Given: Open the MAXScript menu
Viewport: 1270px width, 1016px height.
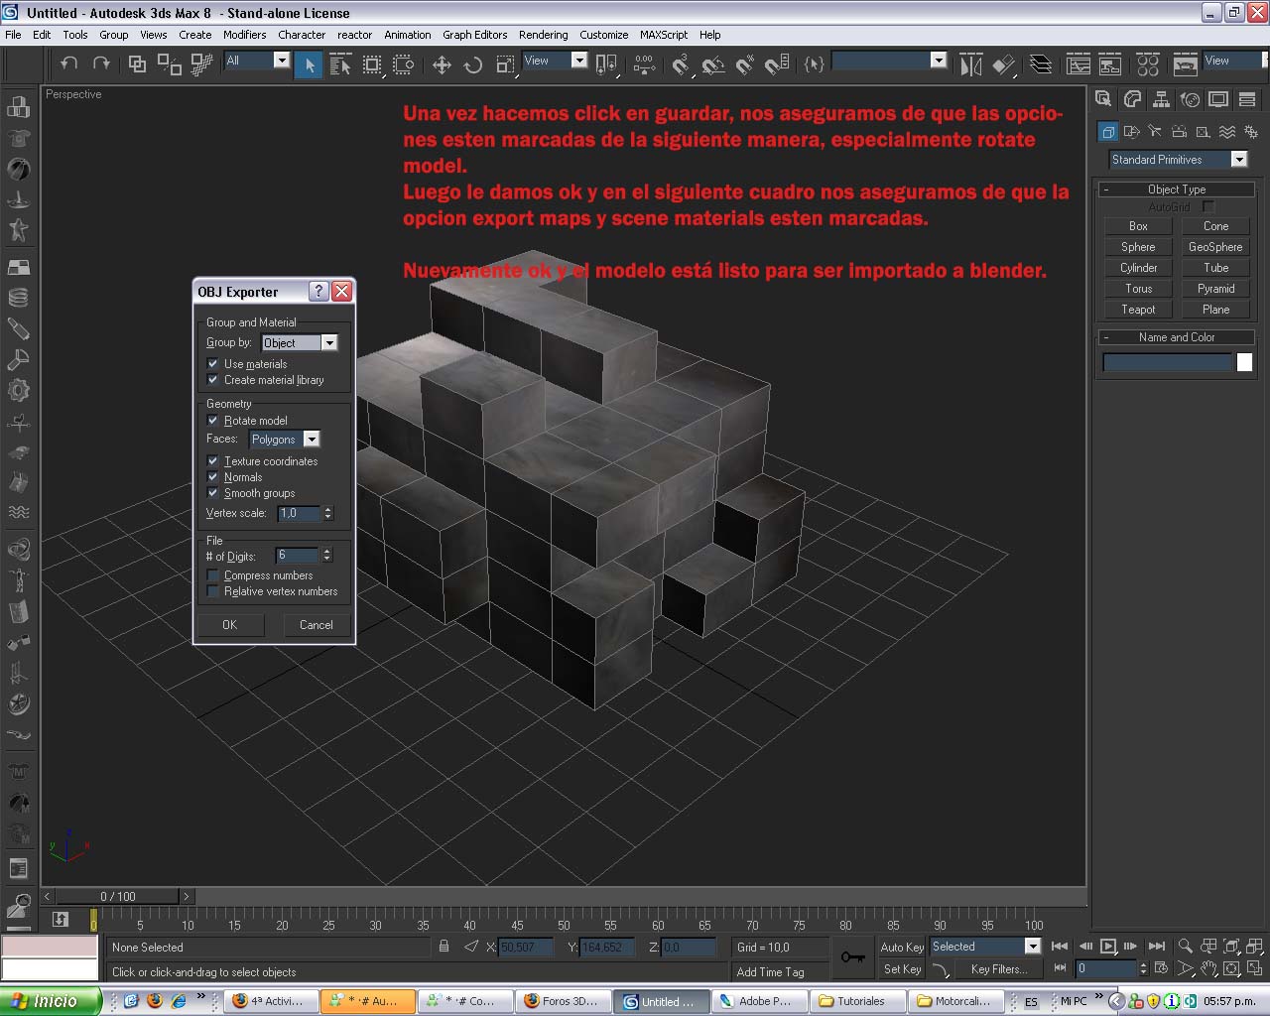Looking at the screenshot, I should click(663, 35).
